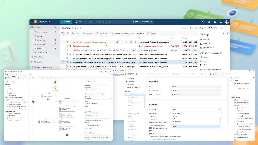Toggle the Параллельные задания checkbox
The width and height of the screenshot is (258, 145).
85,125
